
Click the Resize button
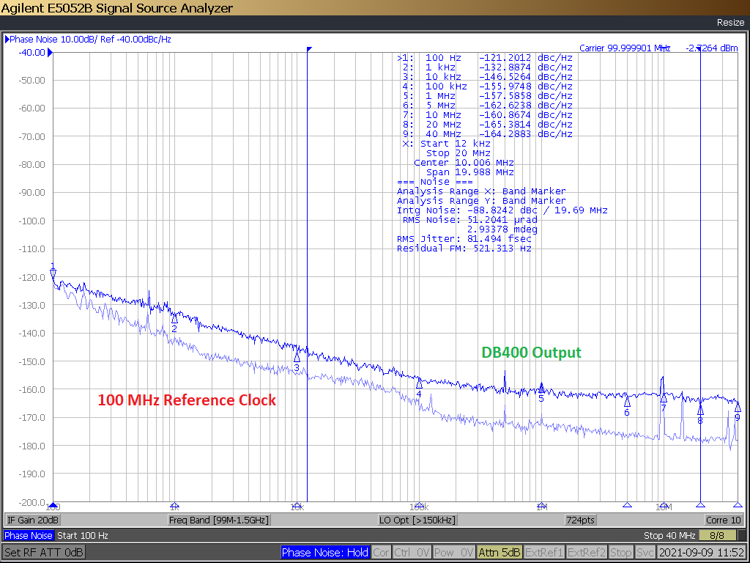pos(729,22)
